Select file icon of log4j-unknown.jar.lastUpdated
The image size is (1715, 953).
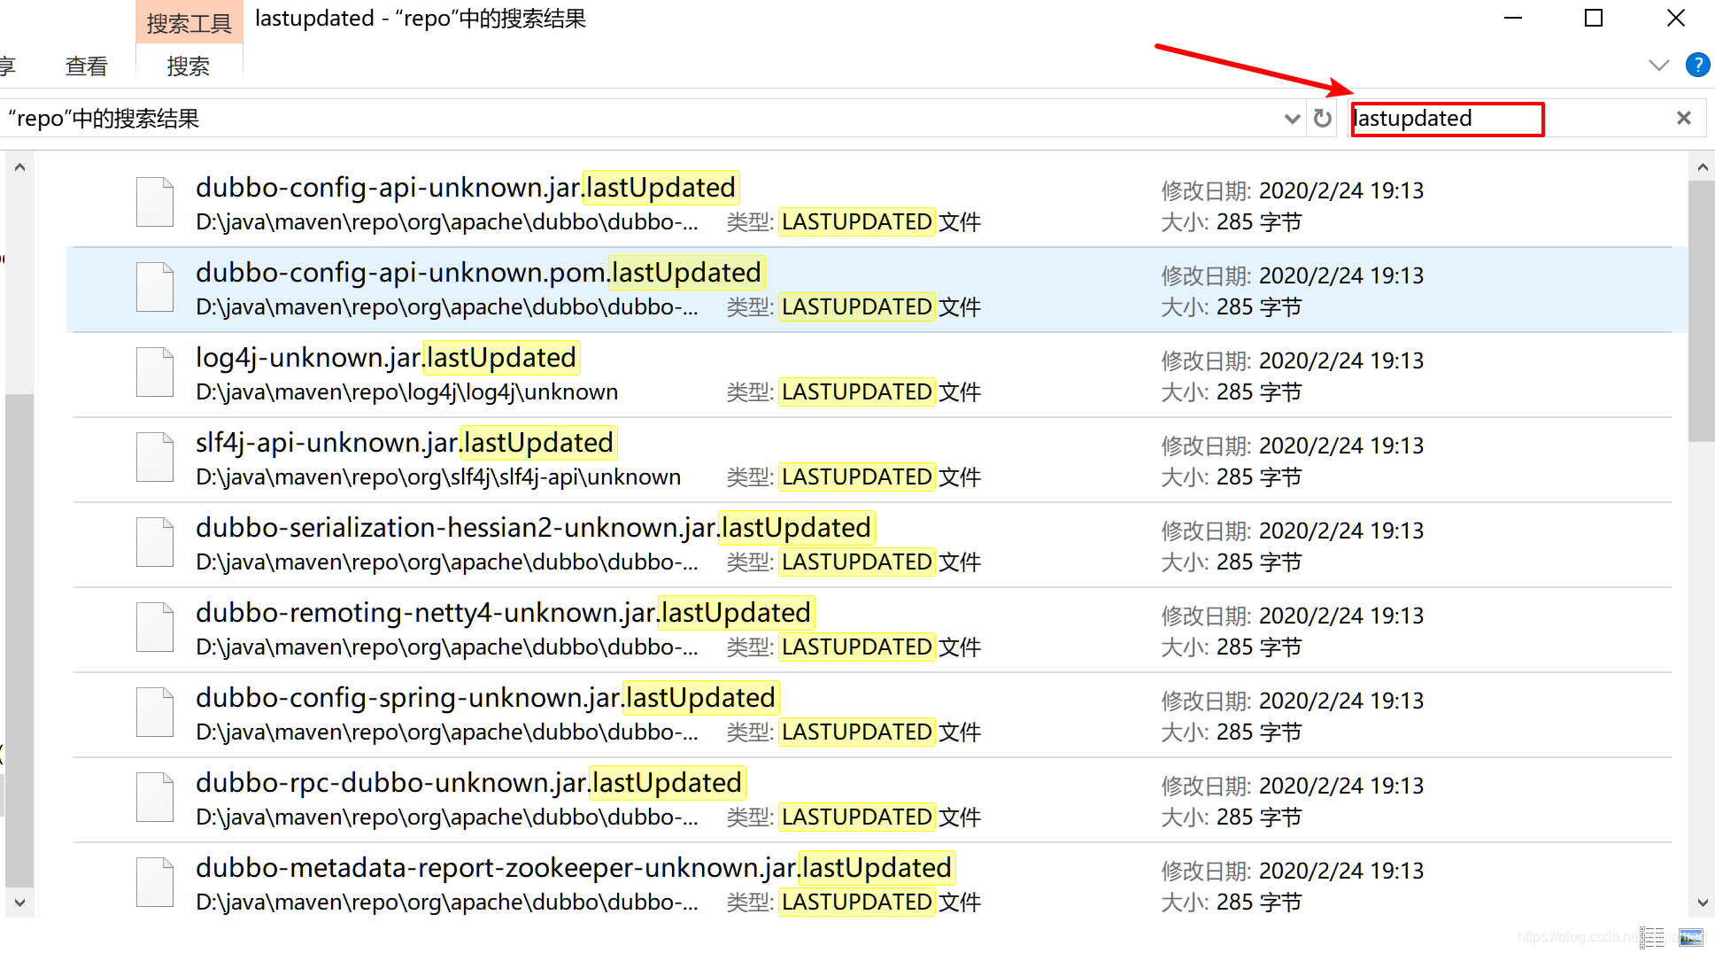point(155,372)
